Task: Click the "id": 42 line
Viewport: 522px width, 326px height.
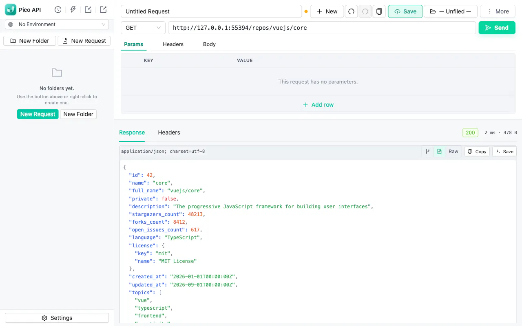Action: pos(142,175)
